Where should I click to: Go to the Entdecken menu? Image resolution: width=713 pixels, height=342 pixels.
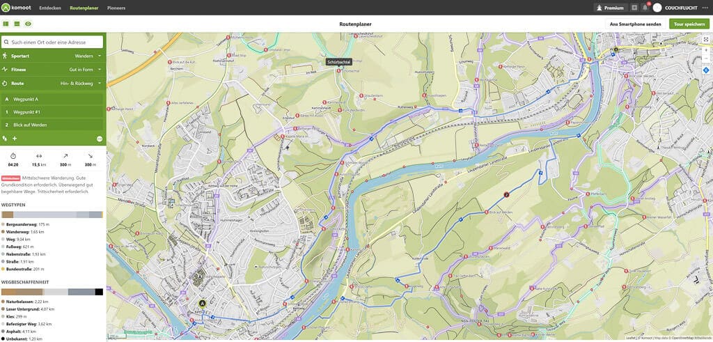coord(50,8)
